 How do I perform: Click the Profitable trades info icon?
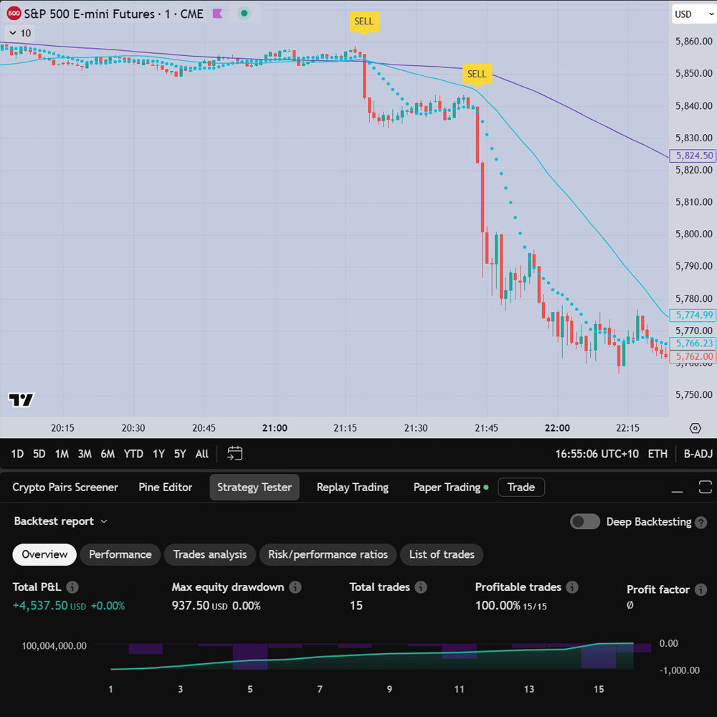point(572,587)
